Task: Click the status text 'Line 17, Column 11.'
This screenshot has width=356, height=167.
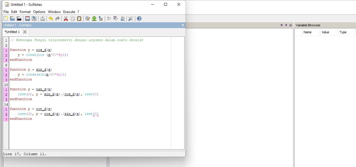Action: [x=25, y=154]
